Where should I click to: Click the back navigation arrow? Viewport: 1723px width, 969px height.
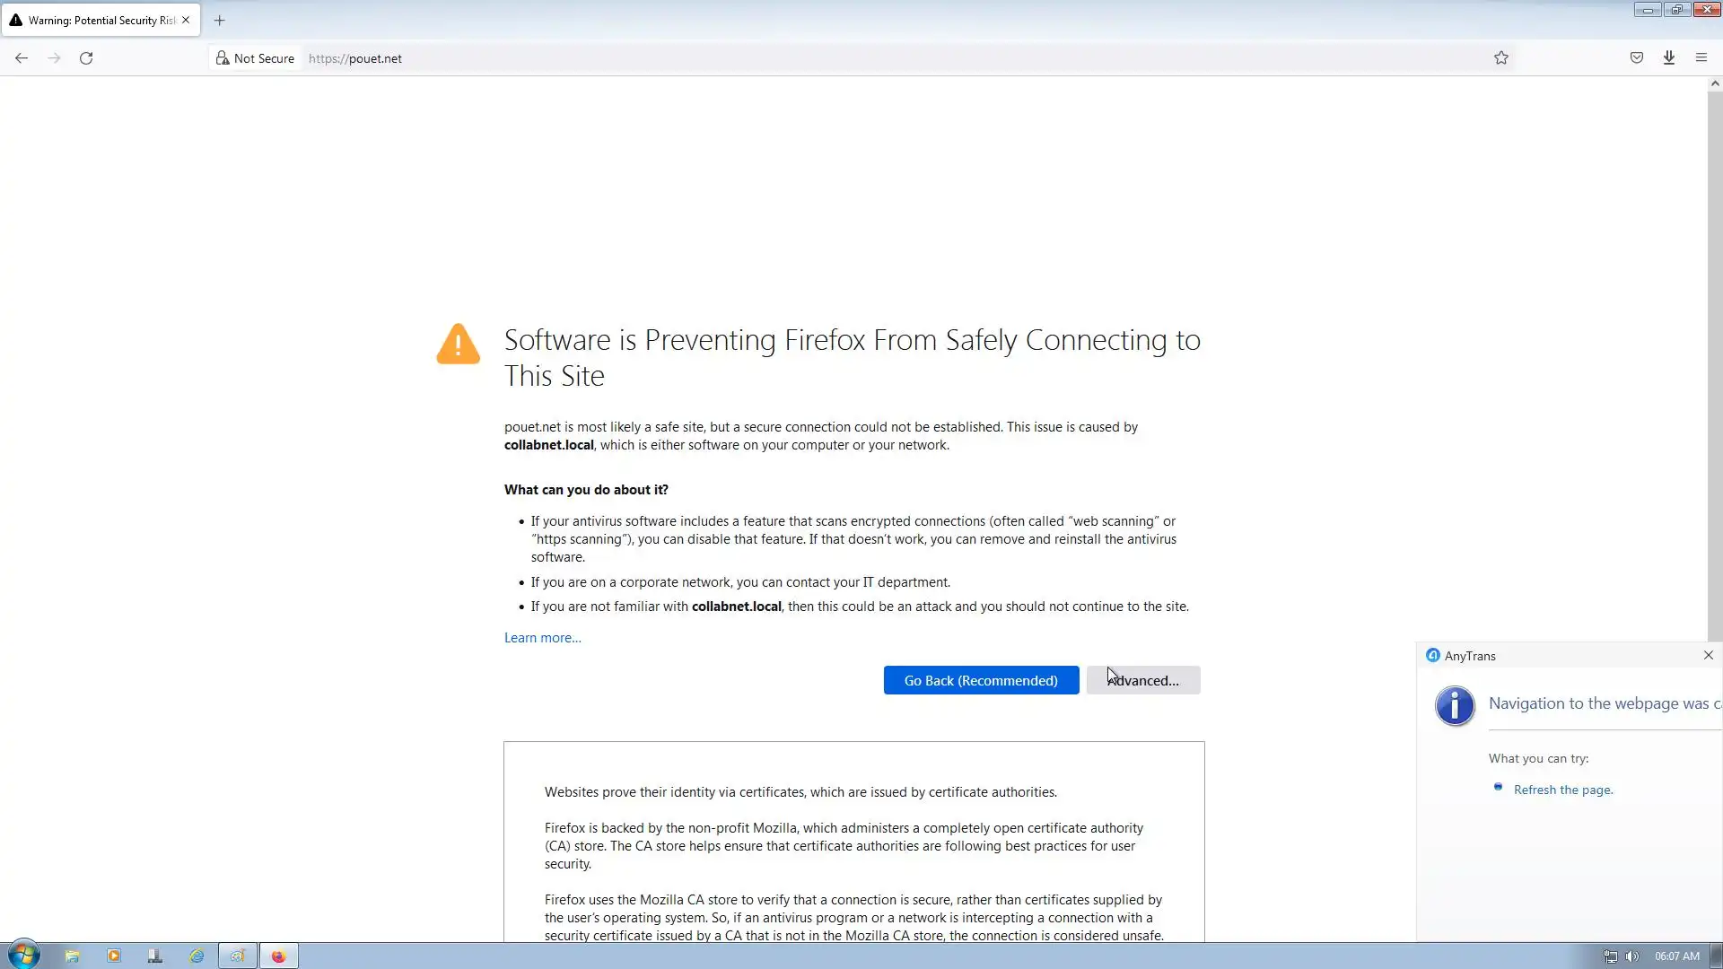(x=22, y=58)
